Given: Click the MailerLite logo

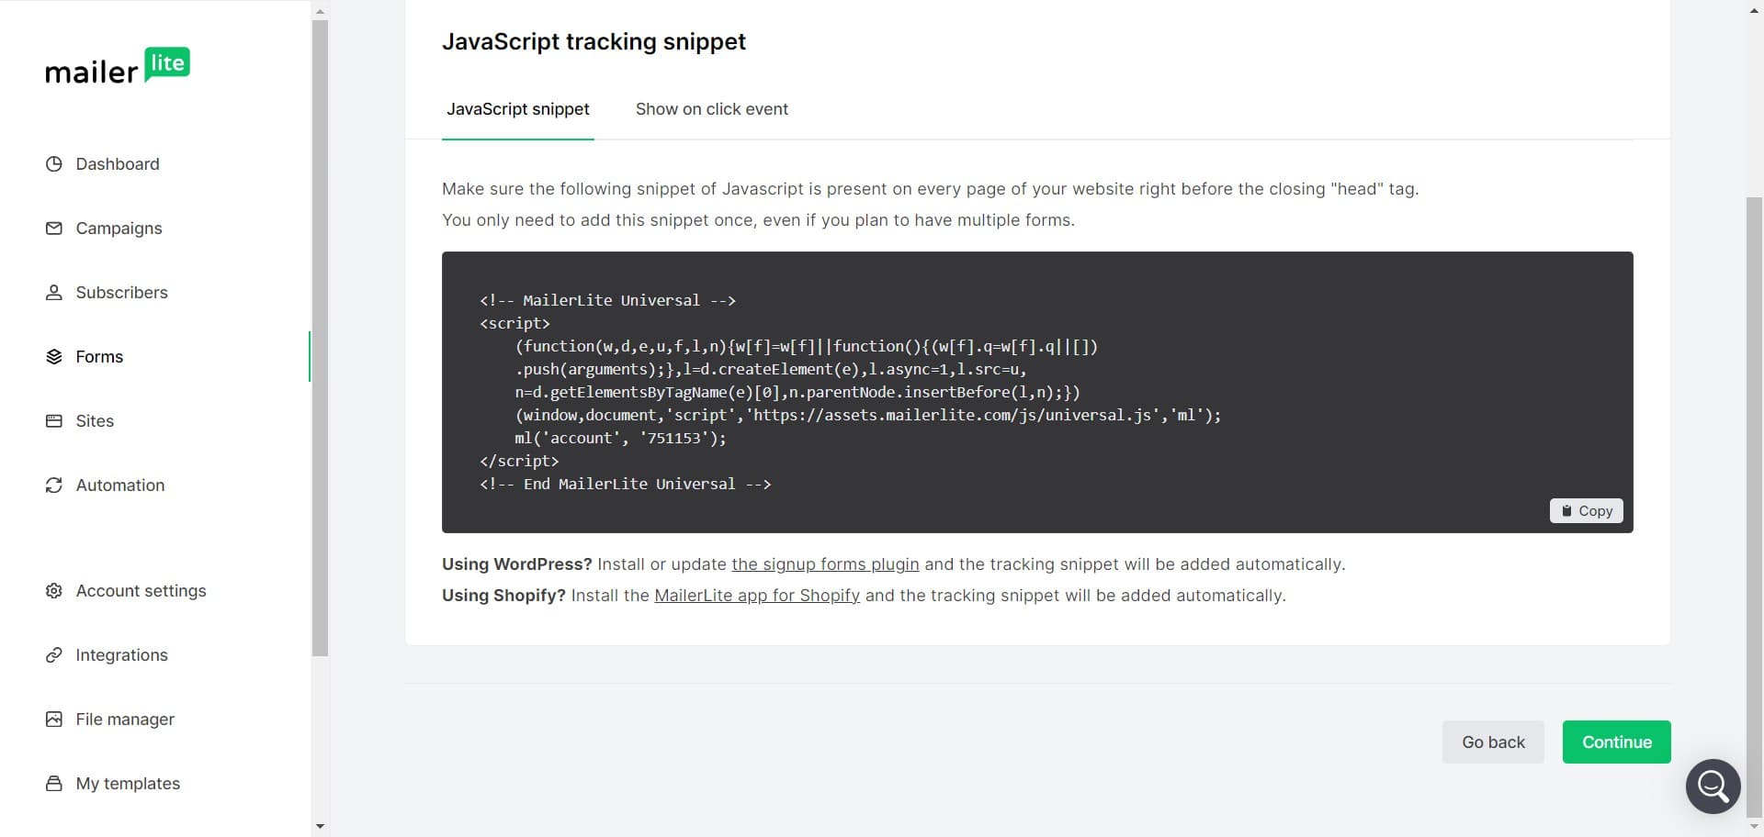Looking at the screenshot, I should [x=118, y=65].
